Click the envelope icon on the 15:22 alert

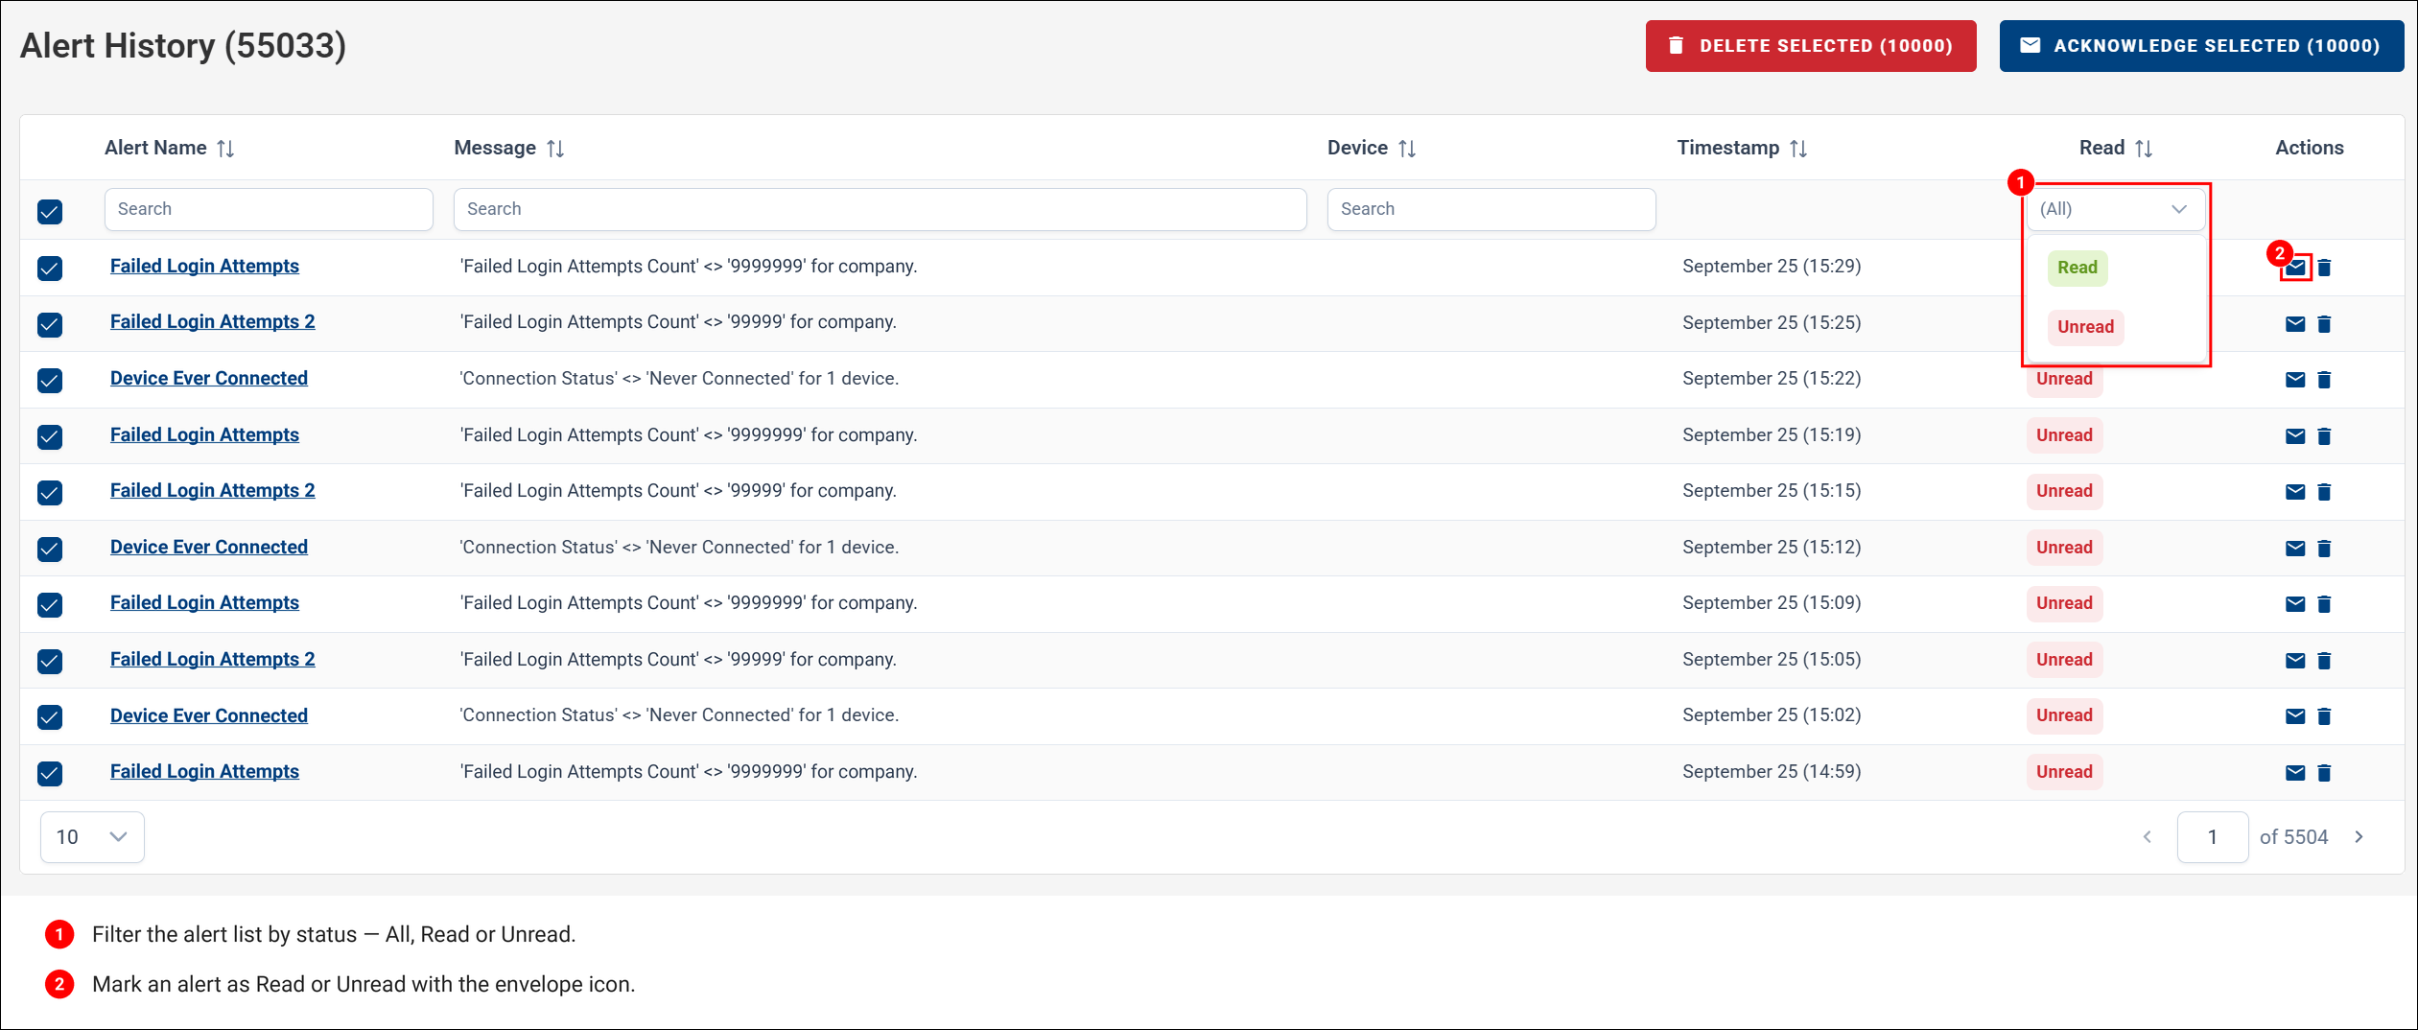point(2295,380)
